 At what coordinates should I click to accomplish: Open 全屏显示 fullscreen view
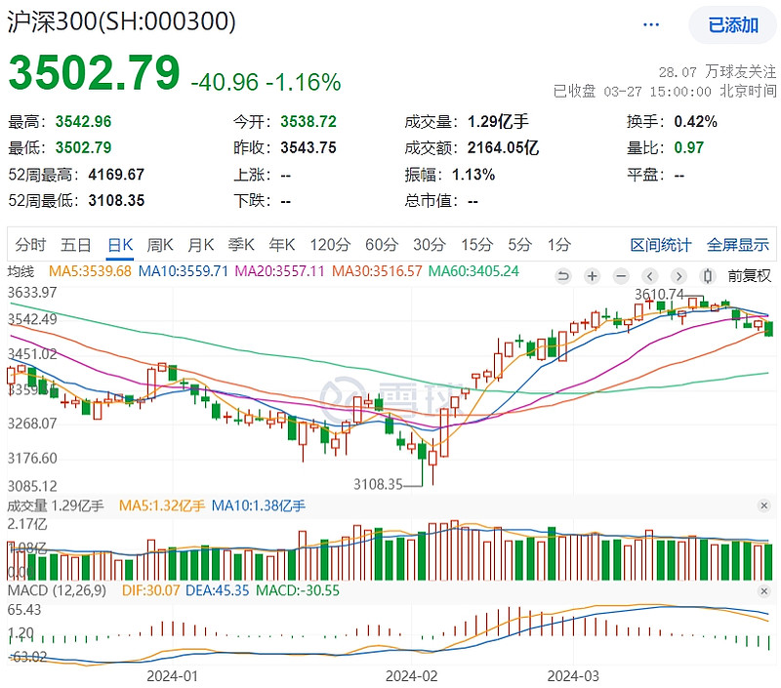pyautogui.click(x=738, y=245)
